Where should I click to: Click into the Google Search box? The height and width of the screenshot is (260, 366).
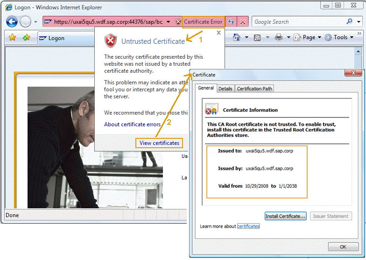(299, 22)
